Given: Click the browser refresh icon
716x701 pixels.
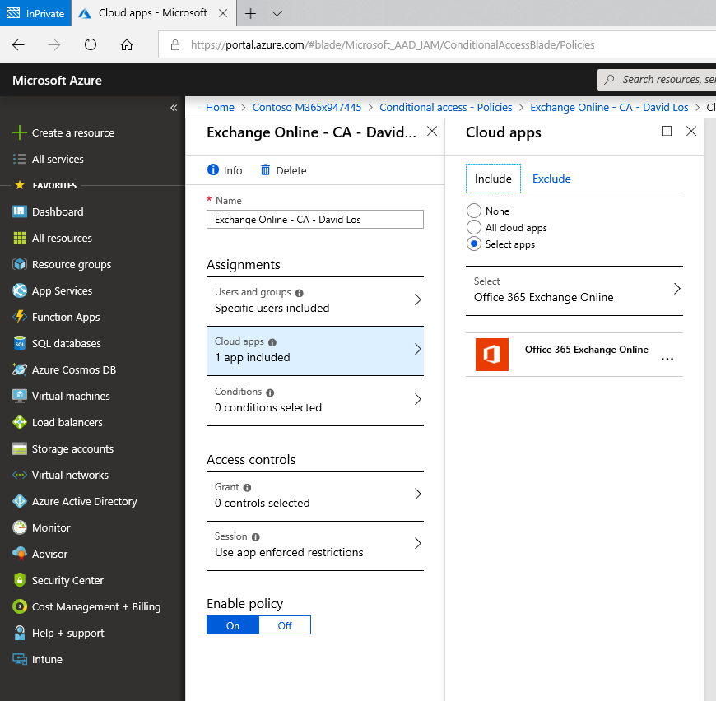Looking at the screenshot, I should (91, 44).
